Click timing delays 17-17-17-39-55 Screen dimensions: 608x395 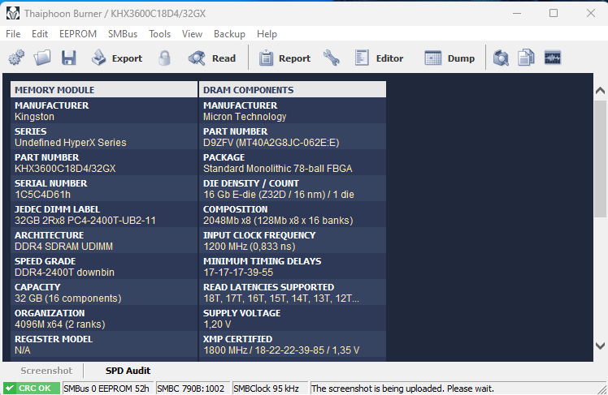pyautogui.click(x=238, y=272)
